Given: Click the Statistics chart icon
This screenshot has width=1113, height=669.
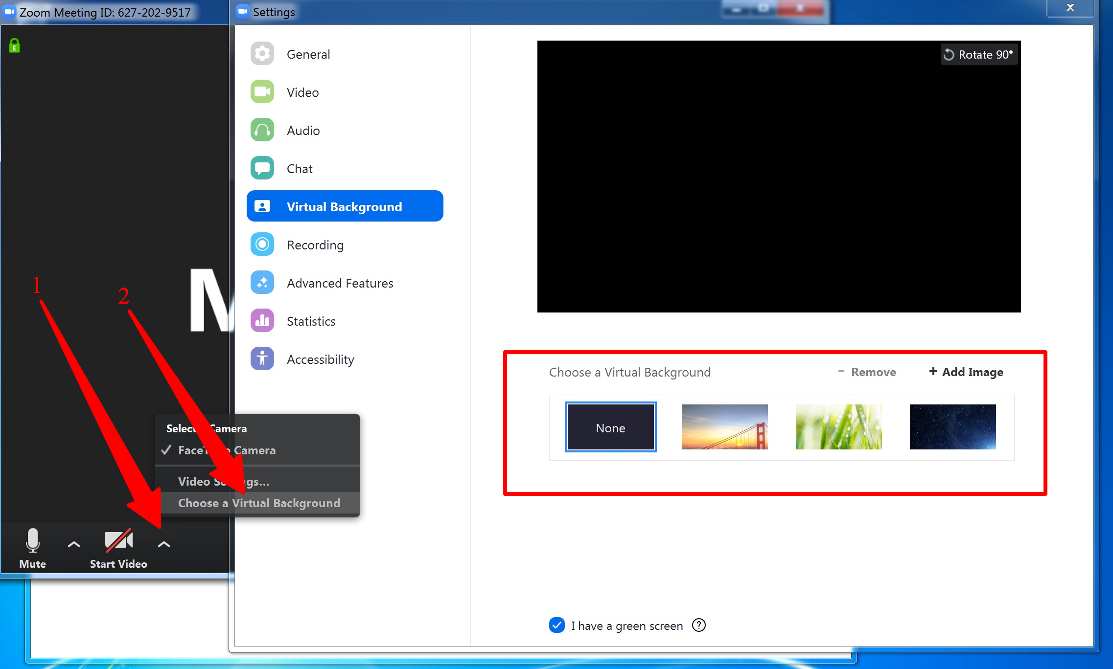Looking at the screenshot, I should (262, 321).
